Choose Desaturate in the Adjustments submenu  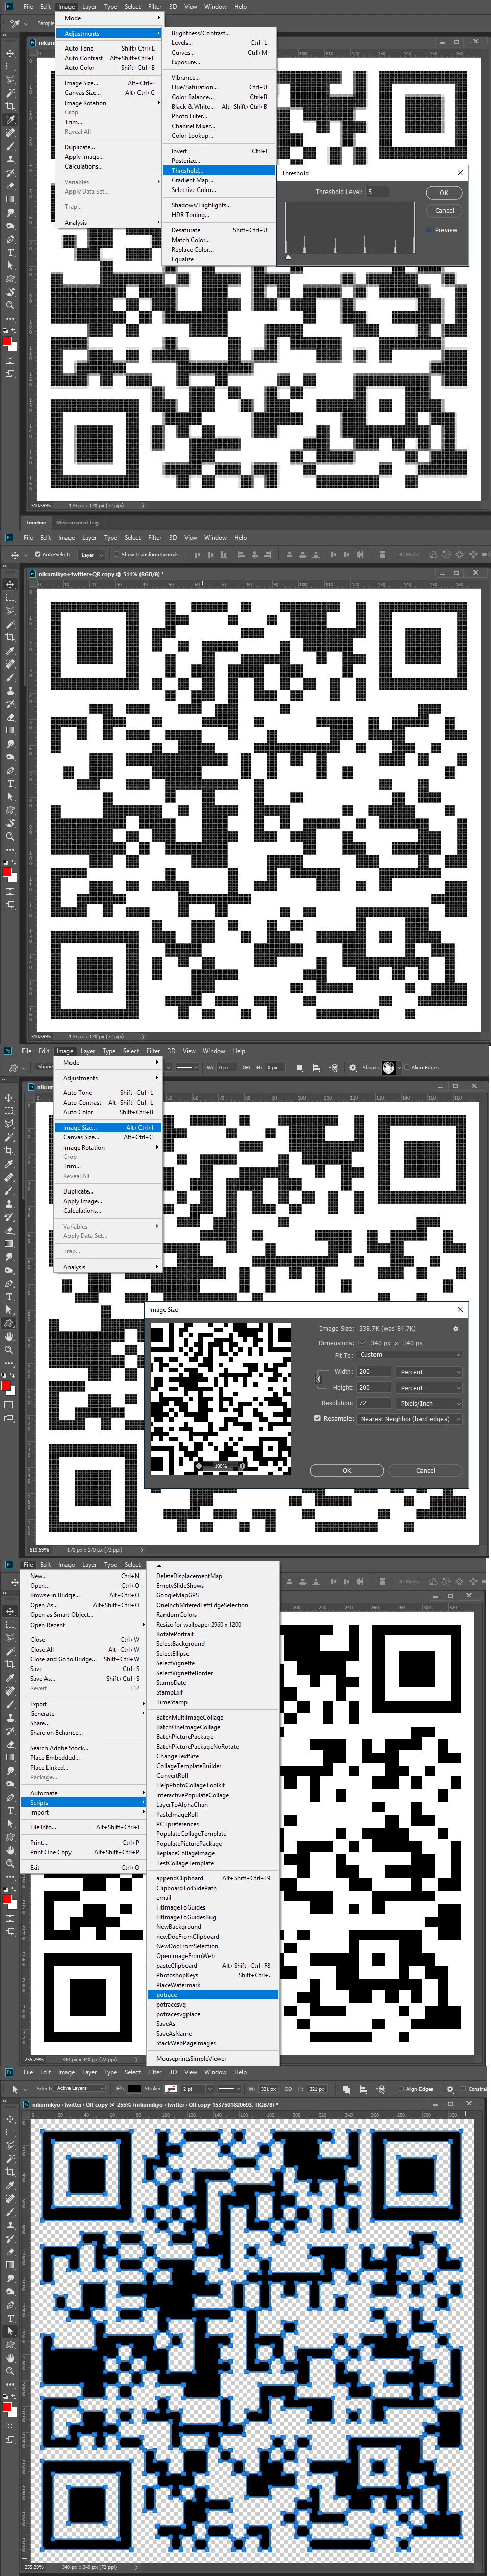click(x=219, y=230)
